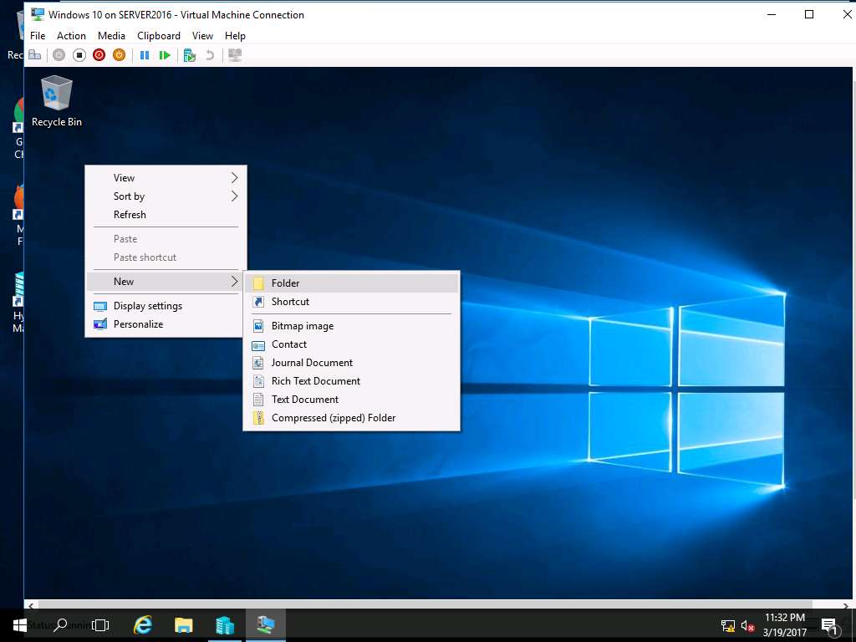The width and height of the screenshot is (856, 642).
Task: Click the greyed Start VM power icon
Action: click(x=59, y=54)
